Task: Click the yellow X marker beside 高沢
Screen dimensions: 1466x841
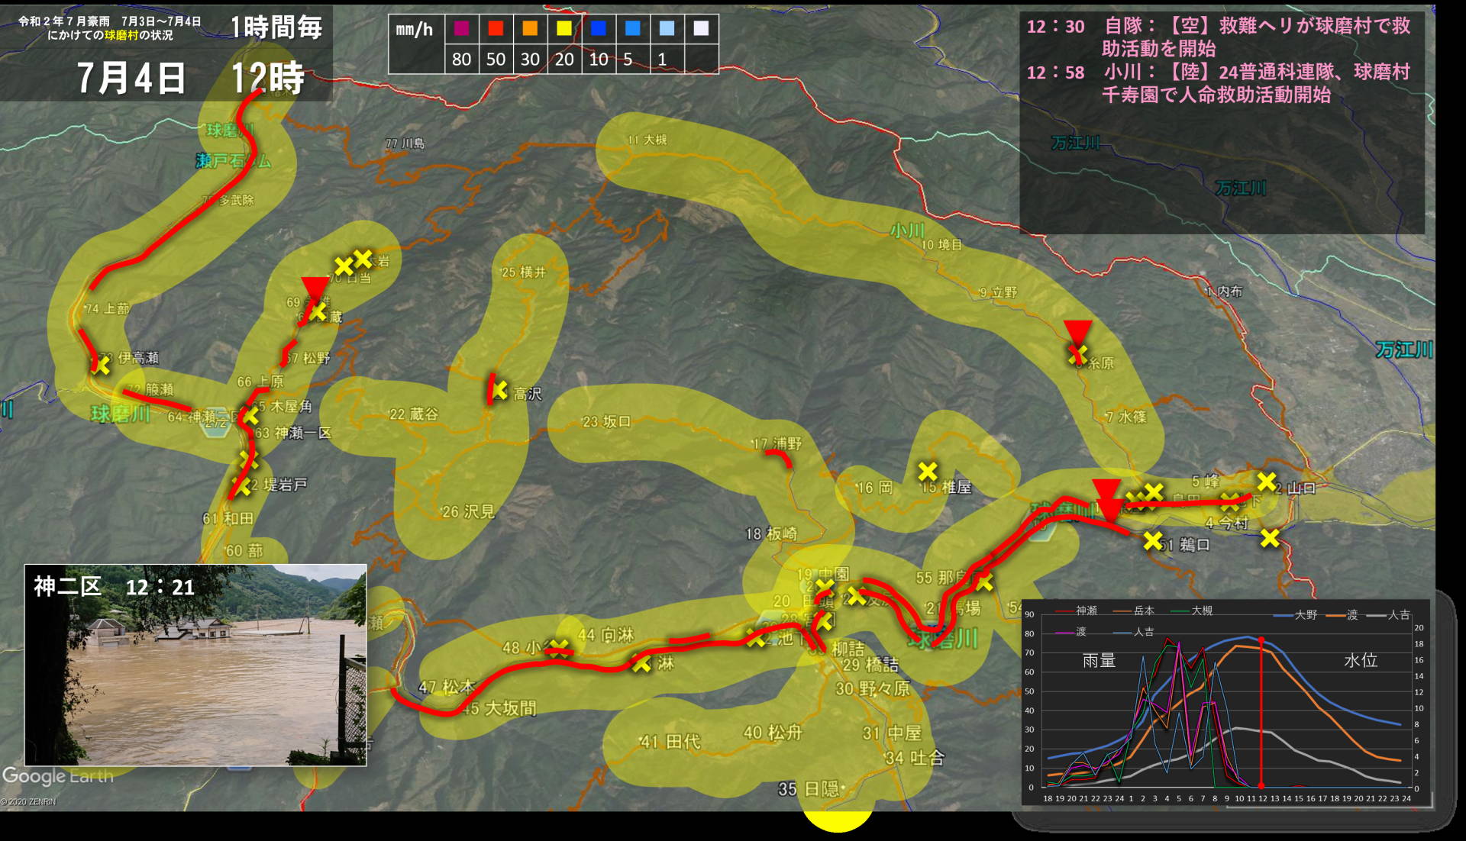Action: point(499,391)
